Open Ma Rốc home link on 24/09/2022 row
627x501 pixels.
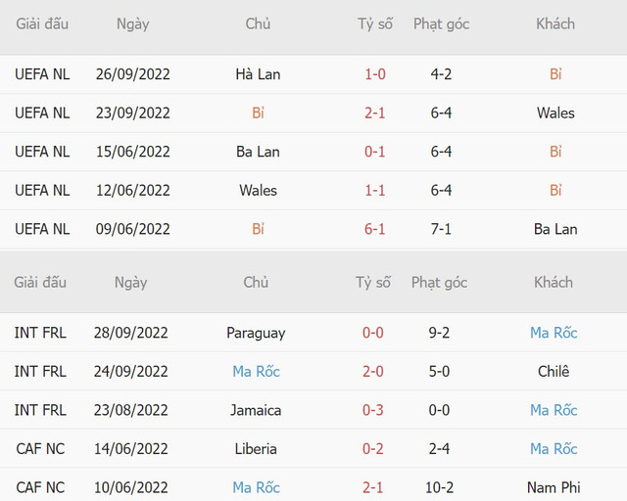[256, 371]
